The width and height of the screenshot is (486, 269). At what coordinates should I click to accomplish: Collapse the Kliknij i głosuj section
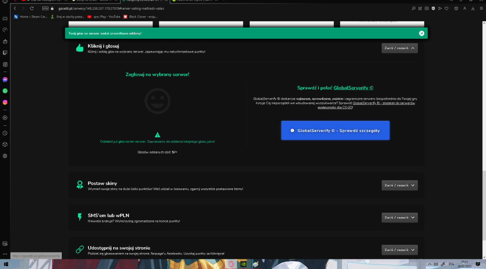[x=399, y=48]
